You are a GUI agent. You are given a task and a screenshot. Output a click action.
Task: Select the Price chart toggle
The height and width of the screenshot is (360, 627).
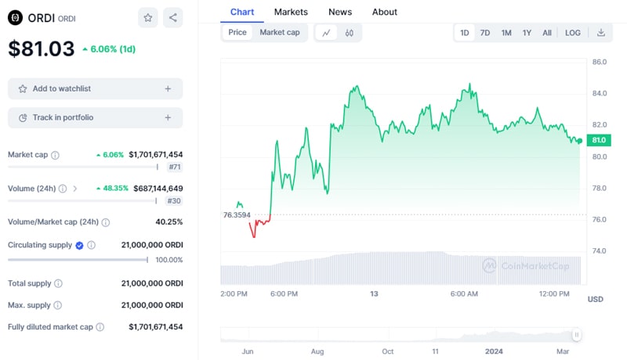pos(237,32)
